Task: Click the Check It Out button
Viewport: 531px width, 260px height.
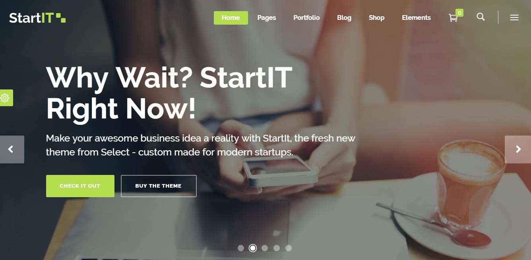Action: click(80, 186)
